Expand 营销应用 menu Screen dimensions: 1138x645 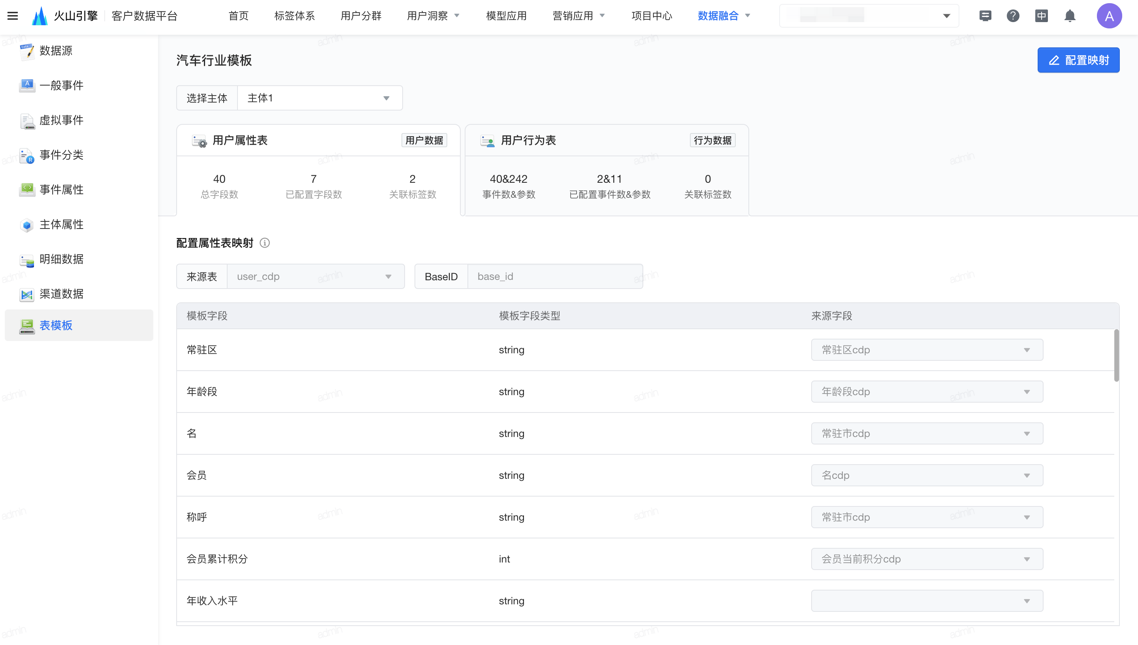click(x=578, y=16)
